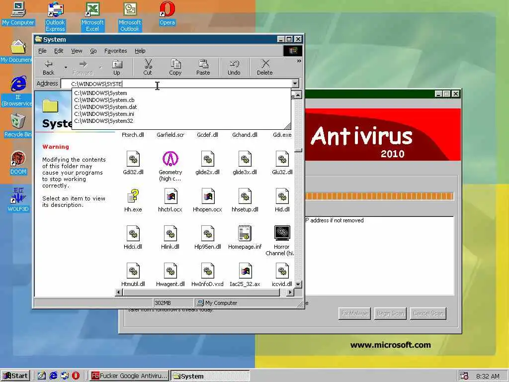The height and width of the screenshot is (382, 509).
Task: Click the Copy toolbar icon
Action: (x=175, y=64)
